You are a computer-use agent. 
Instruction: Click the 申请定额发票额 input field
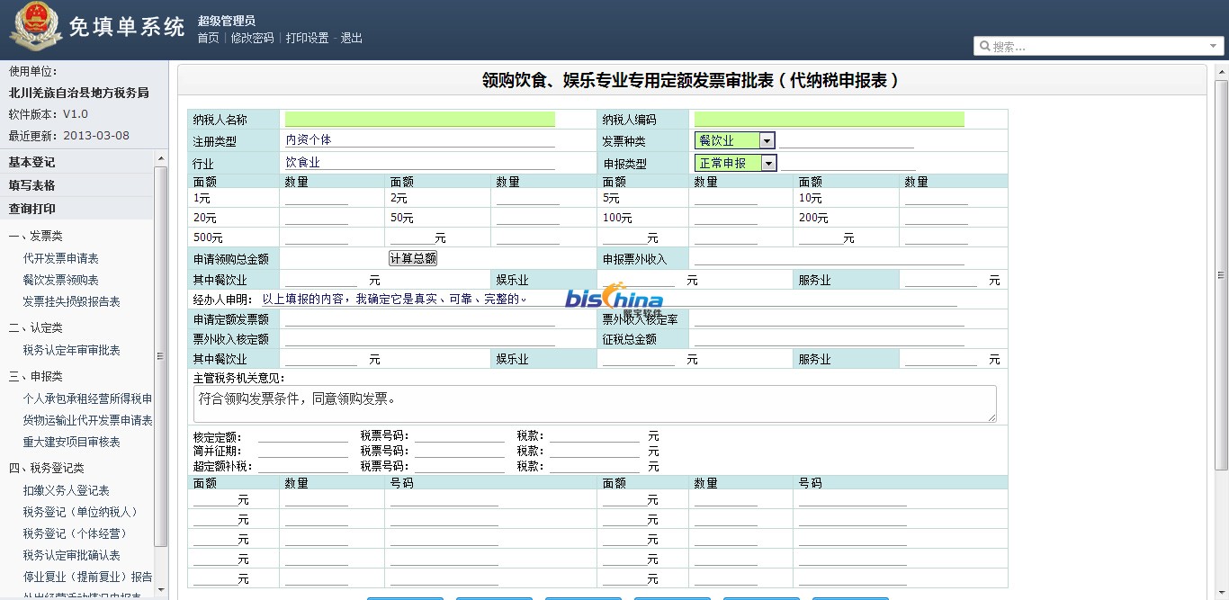click(x=420, y=319)
